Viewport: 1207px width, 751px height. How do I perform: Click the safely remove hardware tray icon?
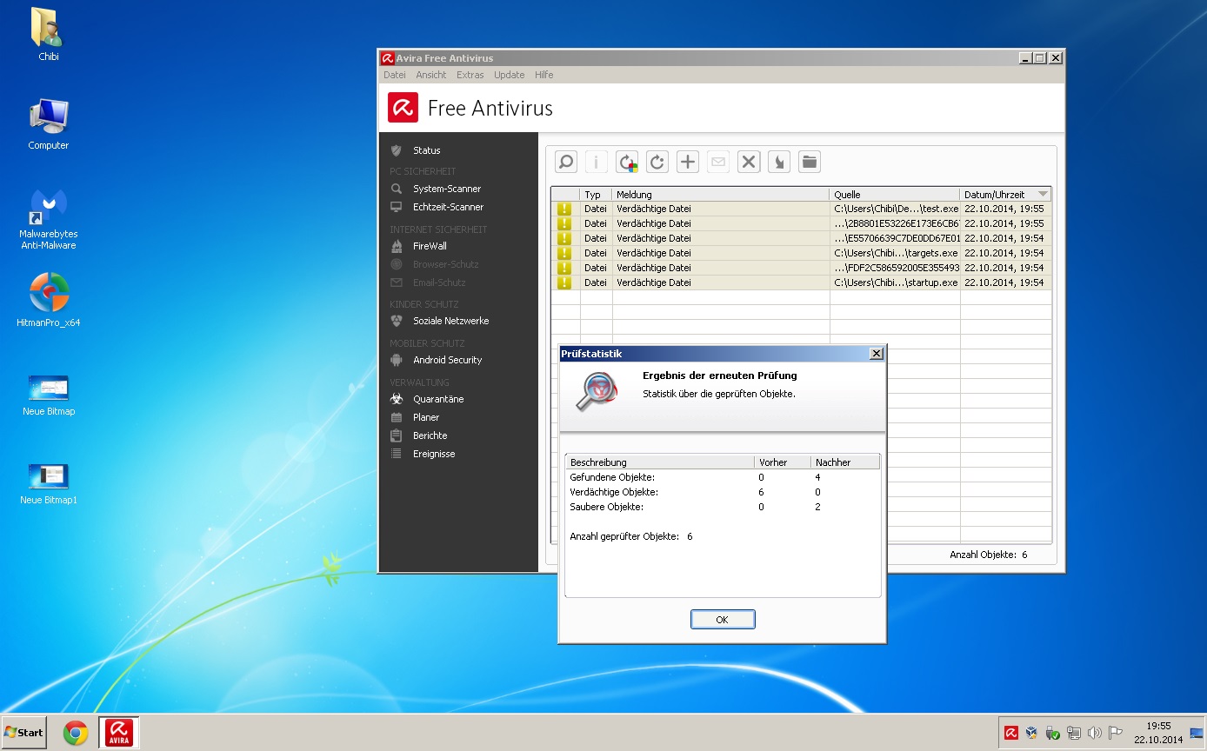coord(1052,733)
